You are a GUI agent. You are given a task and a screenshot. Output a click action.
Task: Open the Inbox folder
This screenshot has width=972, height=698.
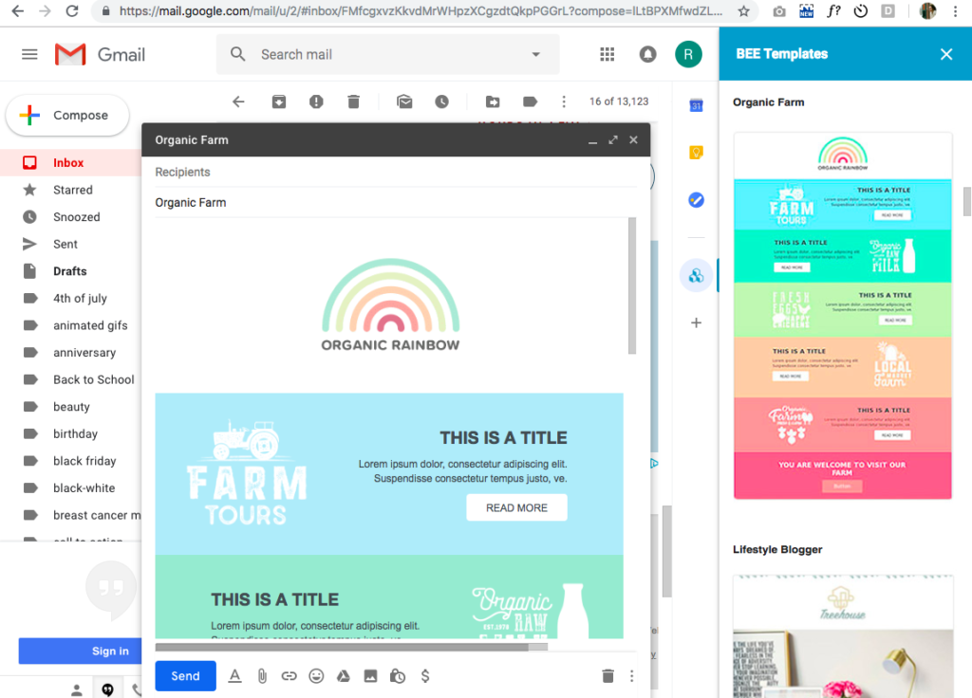pyautogui.click(x=68, y=163)
